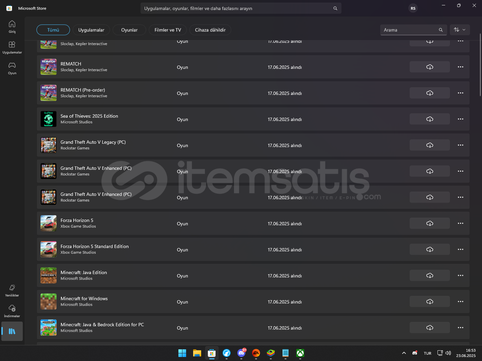
Task: Open Forza Horizon 5 Standard Edition thumbnail
Action: point(49,249)
